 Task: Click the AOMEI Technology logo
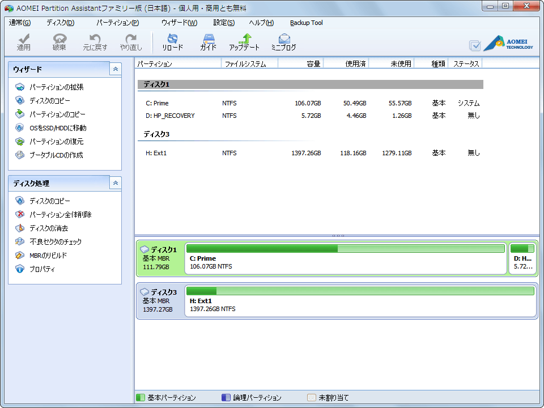coord(508,43)
